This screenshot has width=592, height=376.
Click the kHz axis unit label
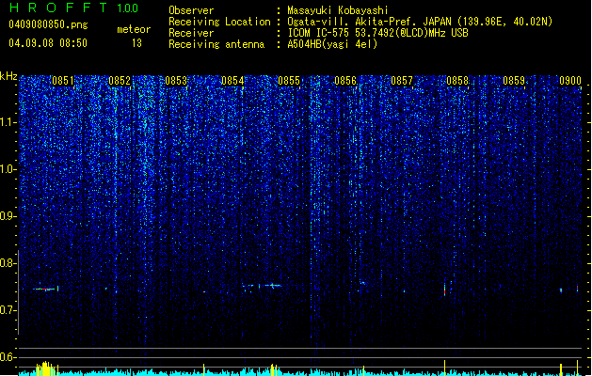click(x=8, y=76)
